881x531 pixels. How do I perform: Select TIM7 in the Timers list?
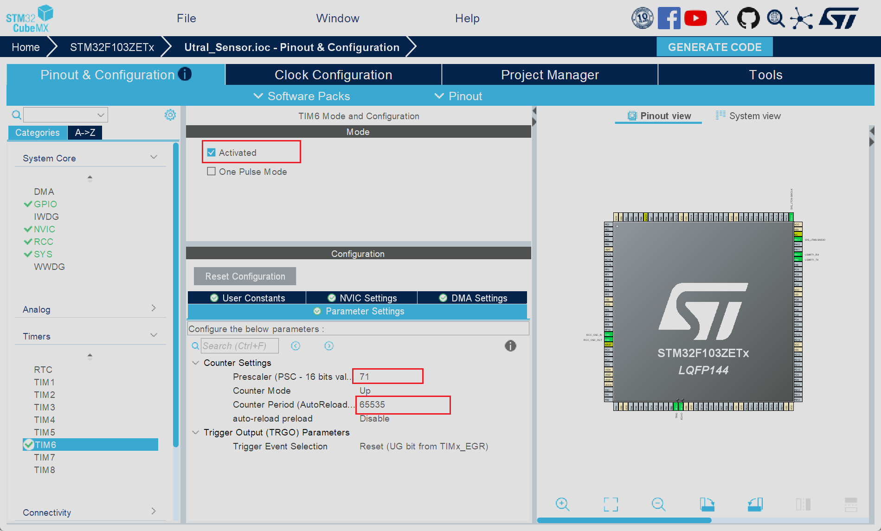coord(45,457)
